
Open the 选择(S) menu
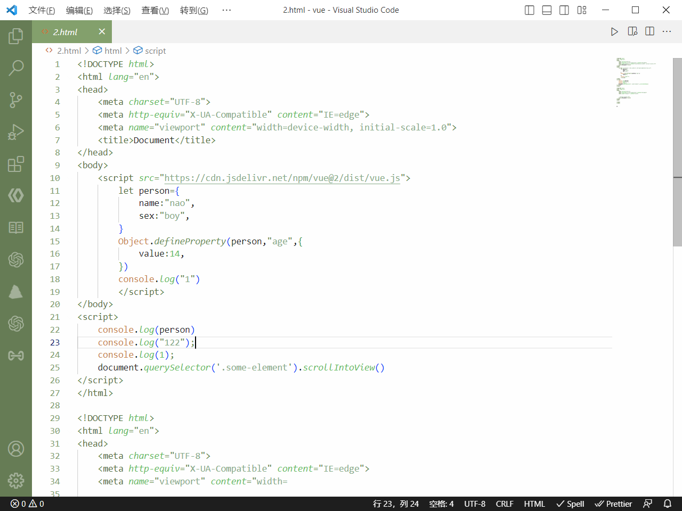coord(117,10)
